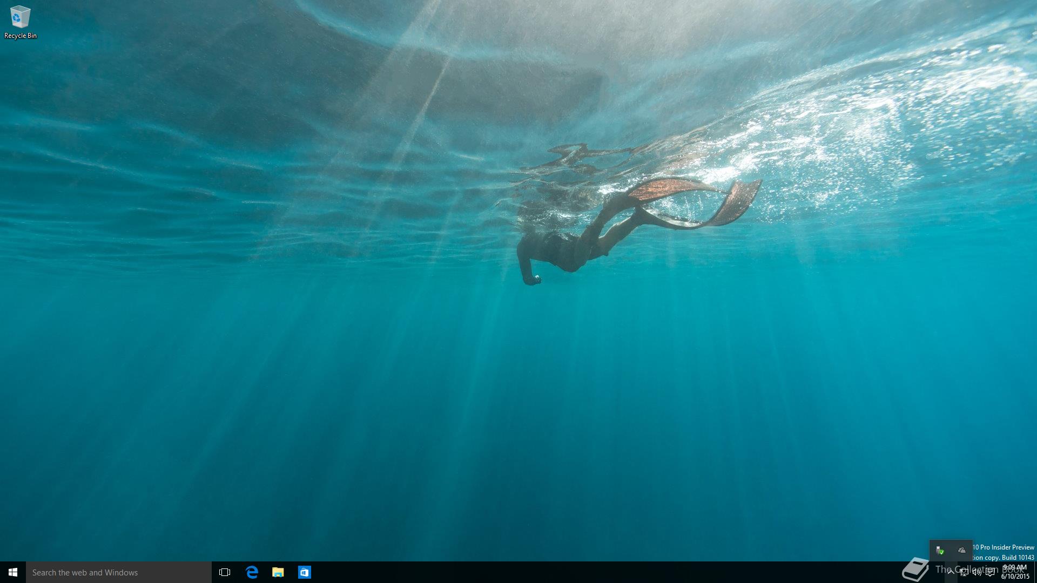
Task: Open the Windows Start menu
Action: pyautogui.click(x=13, y=572)
